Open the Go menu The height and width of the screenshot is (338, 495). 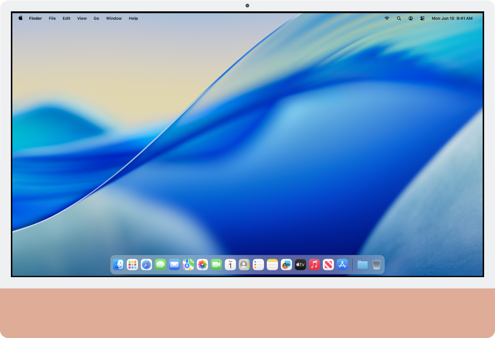(x=96, y=18)
